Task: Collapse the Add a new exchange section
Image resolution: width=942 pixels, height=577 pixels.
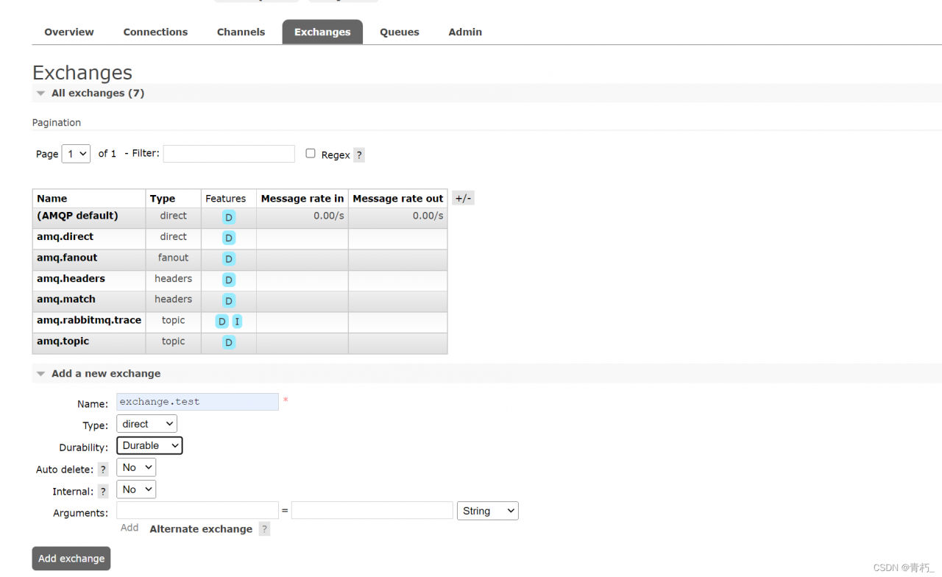Action: click(x=105, y=374)
